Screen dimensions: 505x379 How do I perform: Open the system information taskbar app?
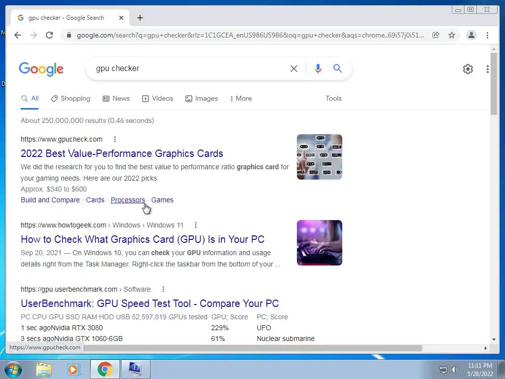click(135, 369)
